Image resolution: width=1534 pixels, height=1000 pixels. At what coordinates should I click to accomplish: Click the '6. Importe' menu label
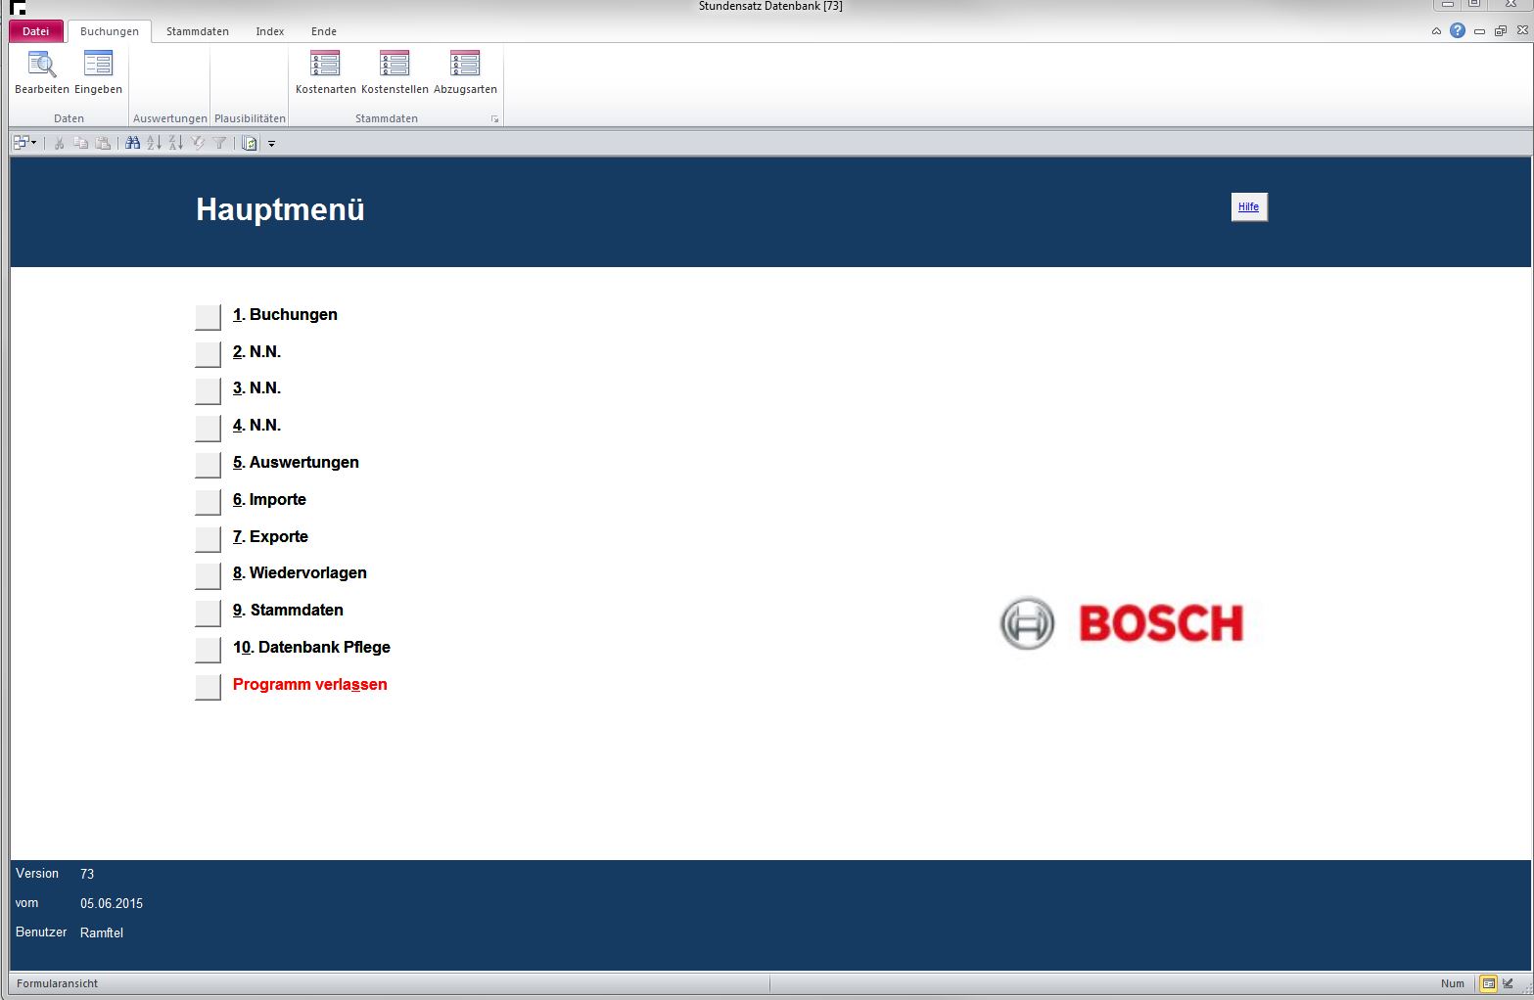pyautogui.click(x=269, y=500)
